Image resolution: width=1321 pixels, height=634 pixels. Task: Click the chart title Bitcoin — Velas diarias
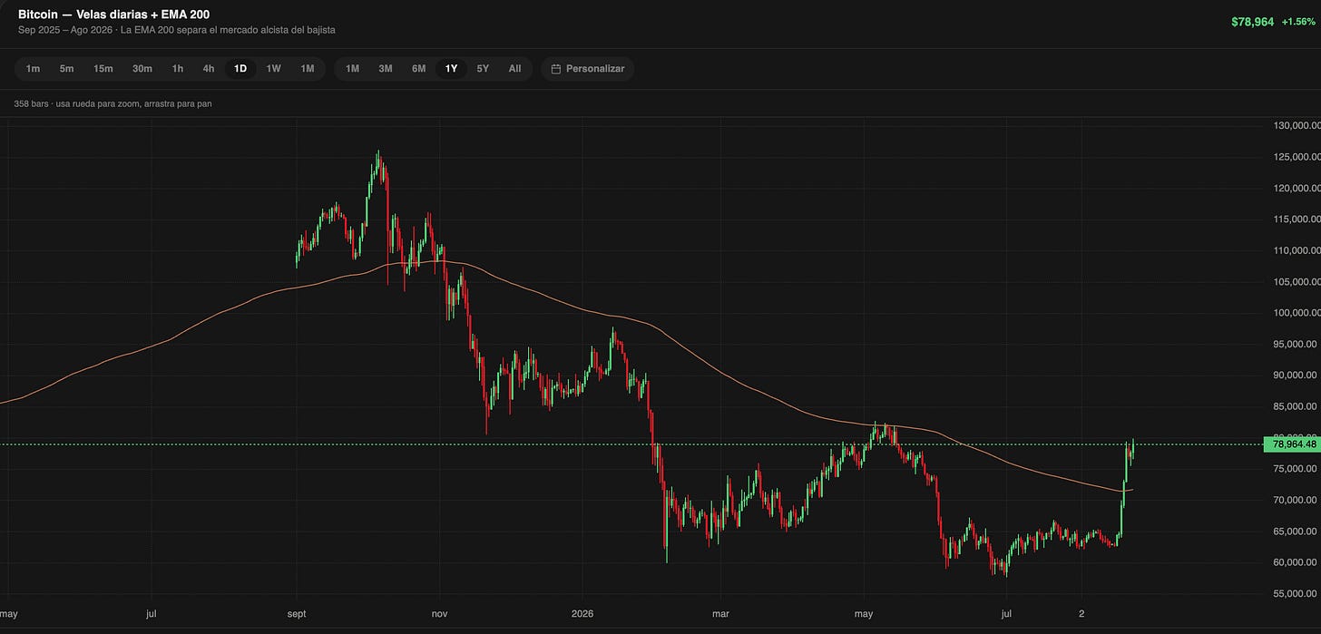pos(114,15)
